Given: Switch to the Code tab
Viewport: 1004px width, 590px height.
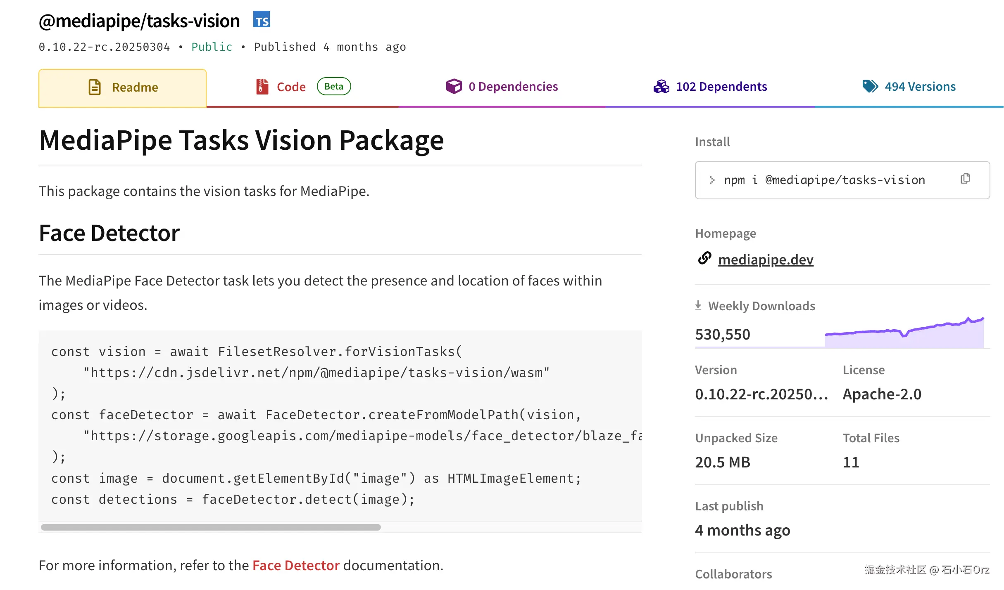Looking at the screenshot, I should coord(291,87).
